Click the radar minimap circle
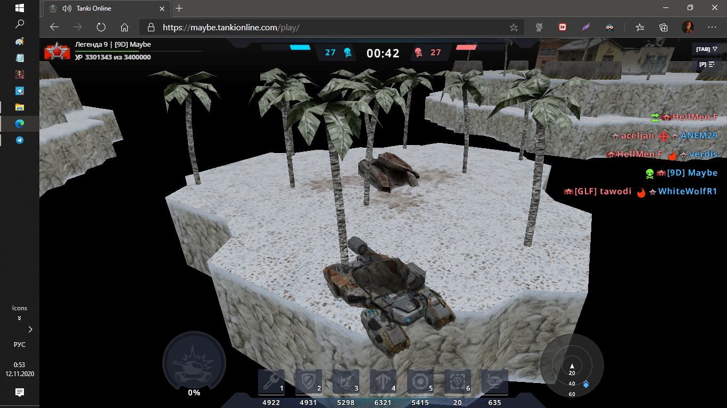727x408 pixels. 572,365
